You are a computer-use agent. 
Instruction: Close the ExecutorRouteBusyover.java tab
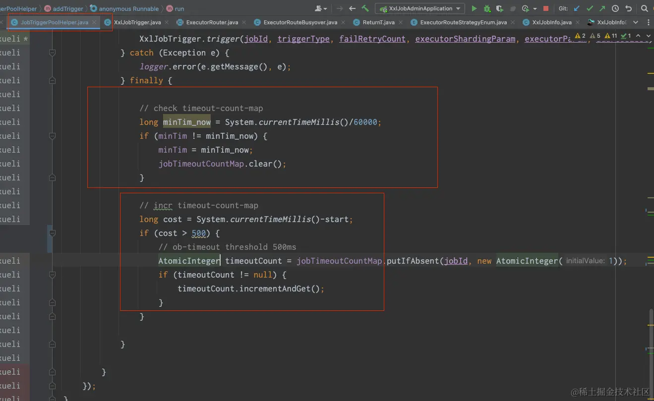pyautogui.click(x=343, y=22)
